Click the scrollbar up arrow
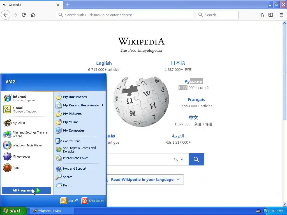Image resolution: width=287 pixels, height=215 pixels. 284,23
